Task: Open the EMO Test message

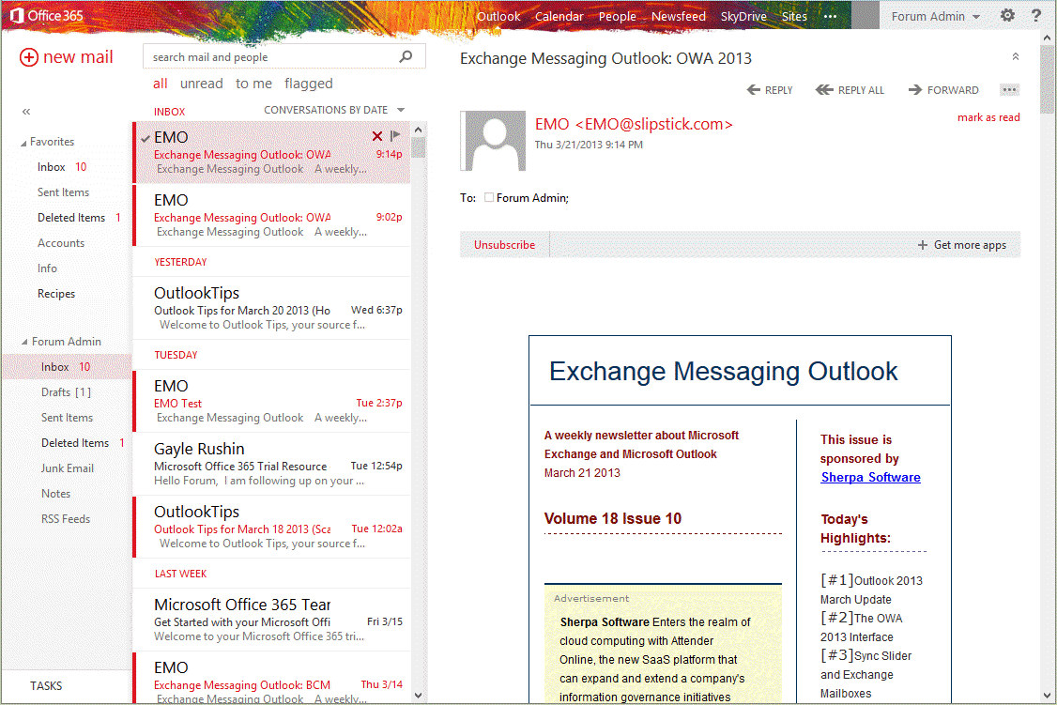Action: (x=272, y=401)
